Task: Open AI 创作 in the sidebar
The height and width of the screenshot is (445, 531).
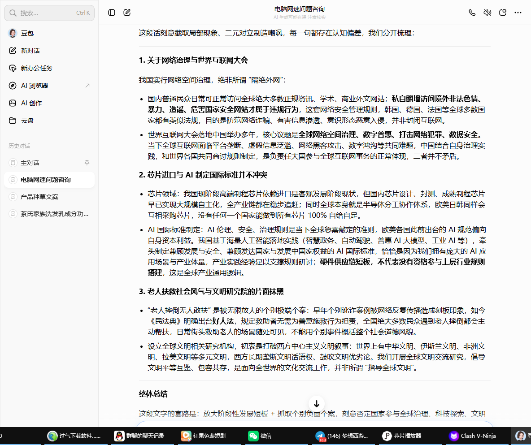Action: (49, 103)
